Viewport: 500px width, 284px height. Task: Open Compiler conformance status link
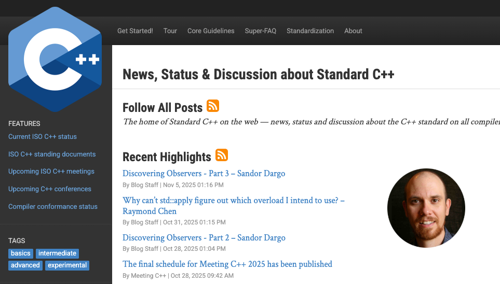pos(53,207)
